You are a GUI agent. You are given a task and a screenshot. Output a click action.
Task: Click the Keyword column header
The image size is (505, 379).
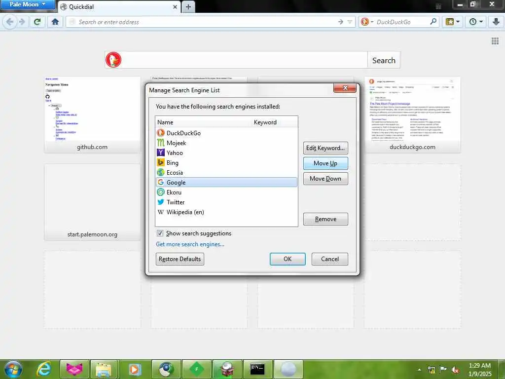[x=274, y=122]
